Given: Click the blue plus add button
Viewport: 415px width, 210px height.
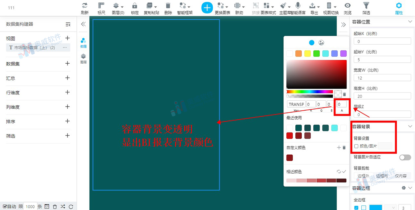Looking at the screenshot, I should [207, 7].
